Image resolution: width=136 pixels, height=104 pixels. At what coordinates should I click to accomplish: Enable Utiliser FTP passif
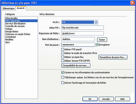(63, 49)
